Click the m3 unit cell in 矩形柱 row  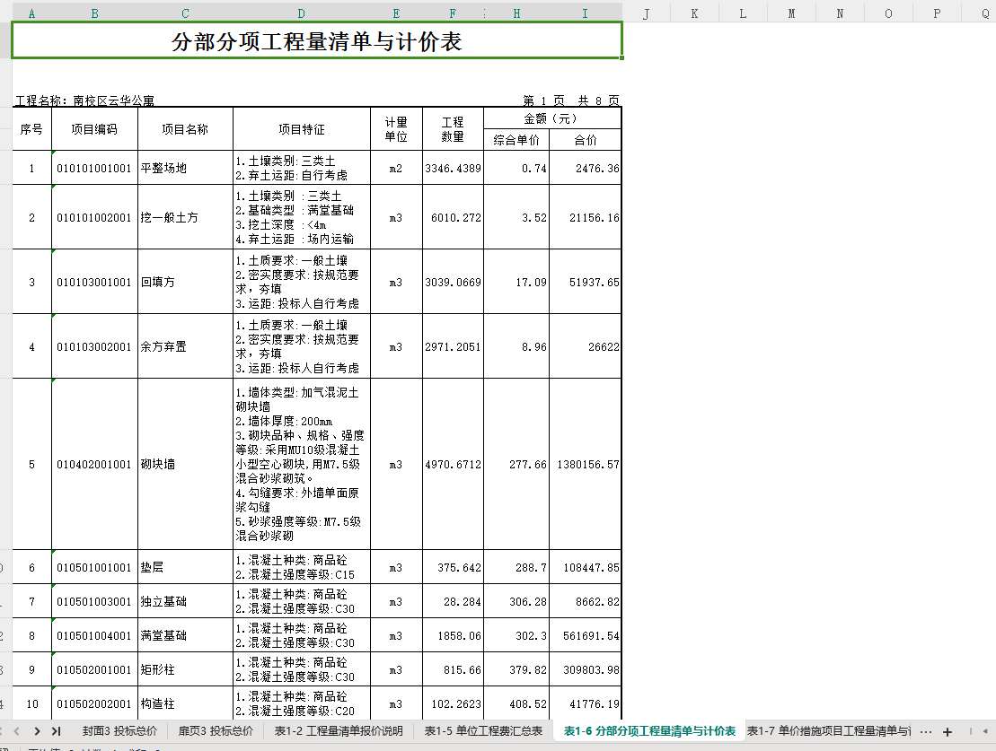(x=396, y=669)
